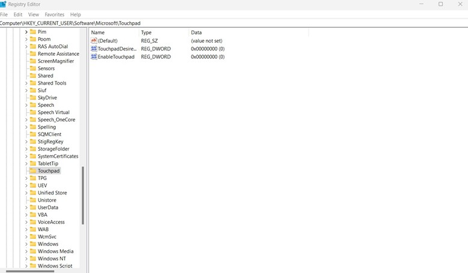Click the registry path address bar
The height and width of the screenshot is (273, 468).
tap(234, 23)
